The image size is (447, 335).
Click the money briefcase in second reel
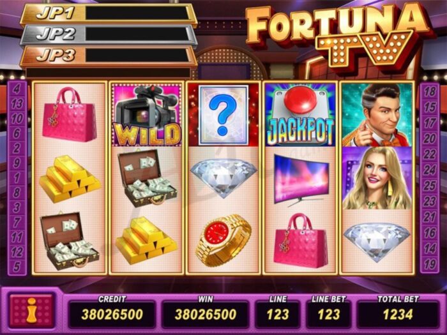tap(147, 177)
